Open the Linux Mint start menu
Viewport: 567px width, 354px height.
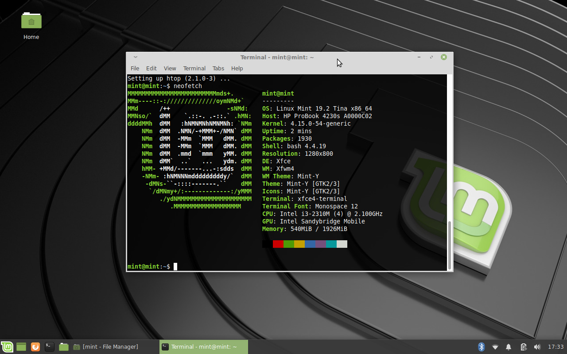point(7,347)
